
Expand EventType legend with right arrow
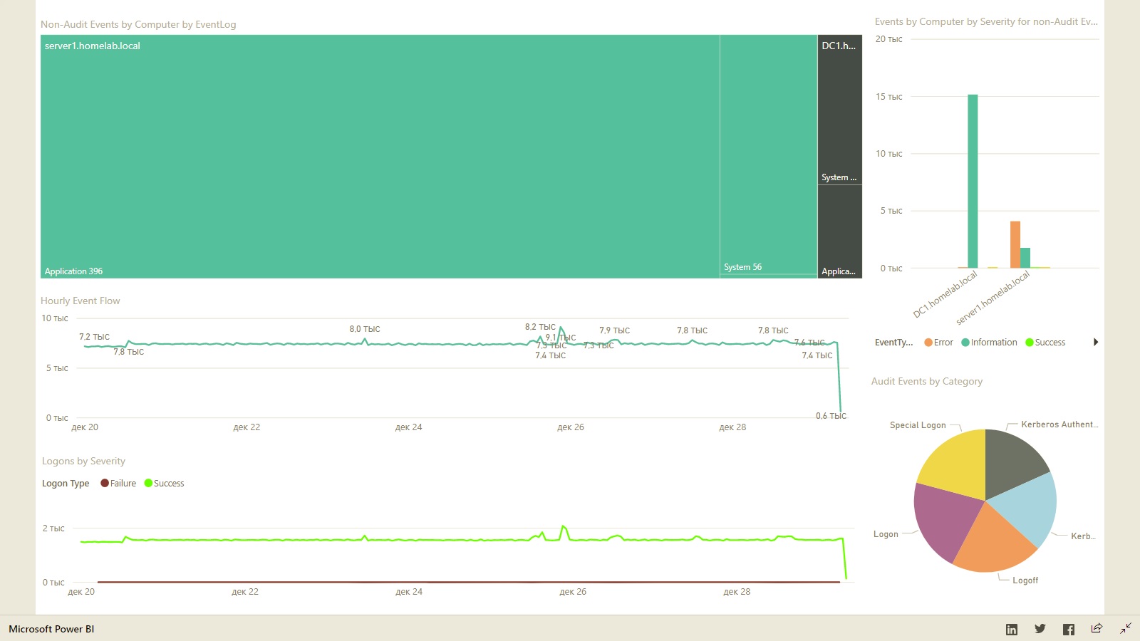[x=1096, y=343]
